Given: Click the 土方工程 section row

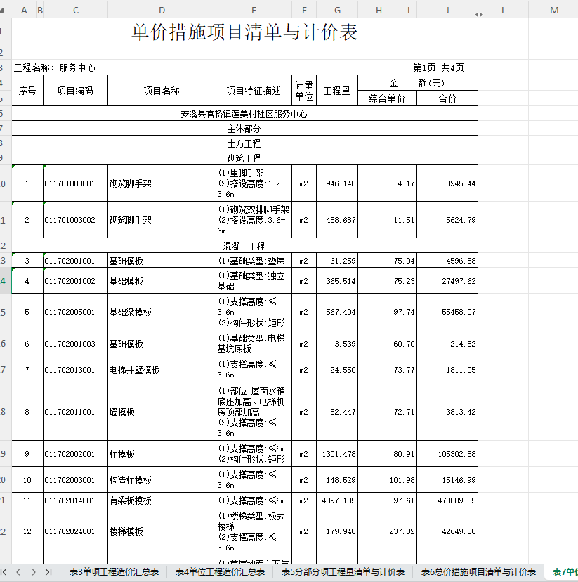Looking at the screenshot, I should [x=244, y=143].
